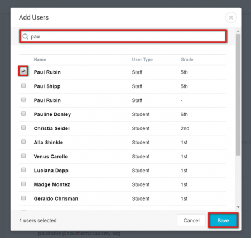Screen dimensions: 251x238
Task: Click the scrollbar up arrow
Action: (238, 31)
